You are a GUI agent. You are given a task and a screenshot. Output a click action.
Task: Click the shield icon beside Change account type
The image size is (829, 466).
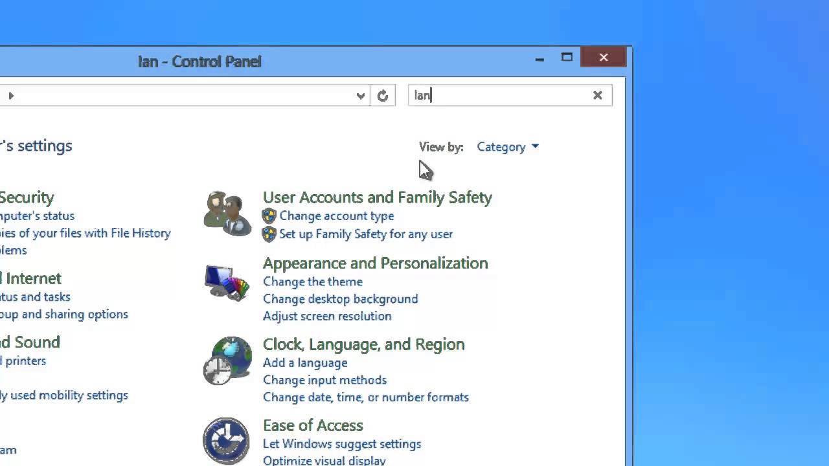269,216
